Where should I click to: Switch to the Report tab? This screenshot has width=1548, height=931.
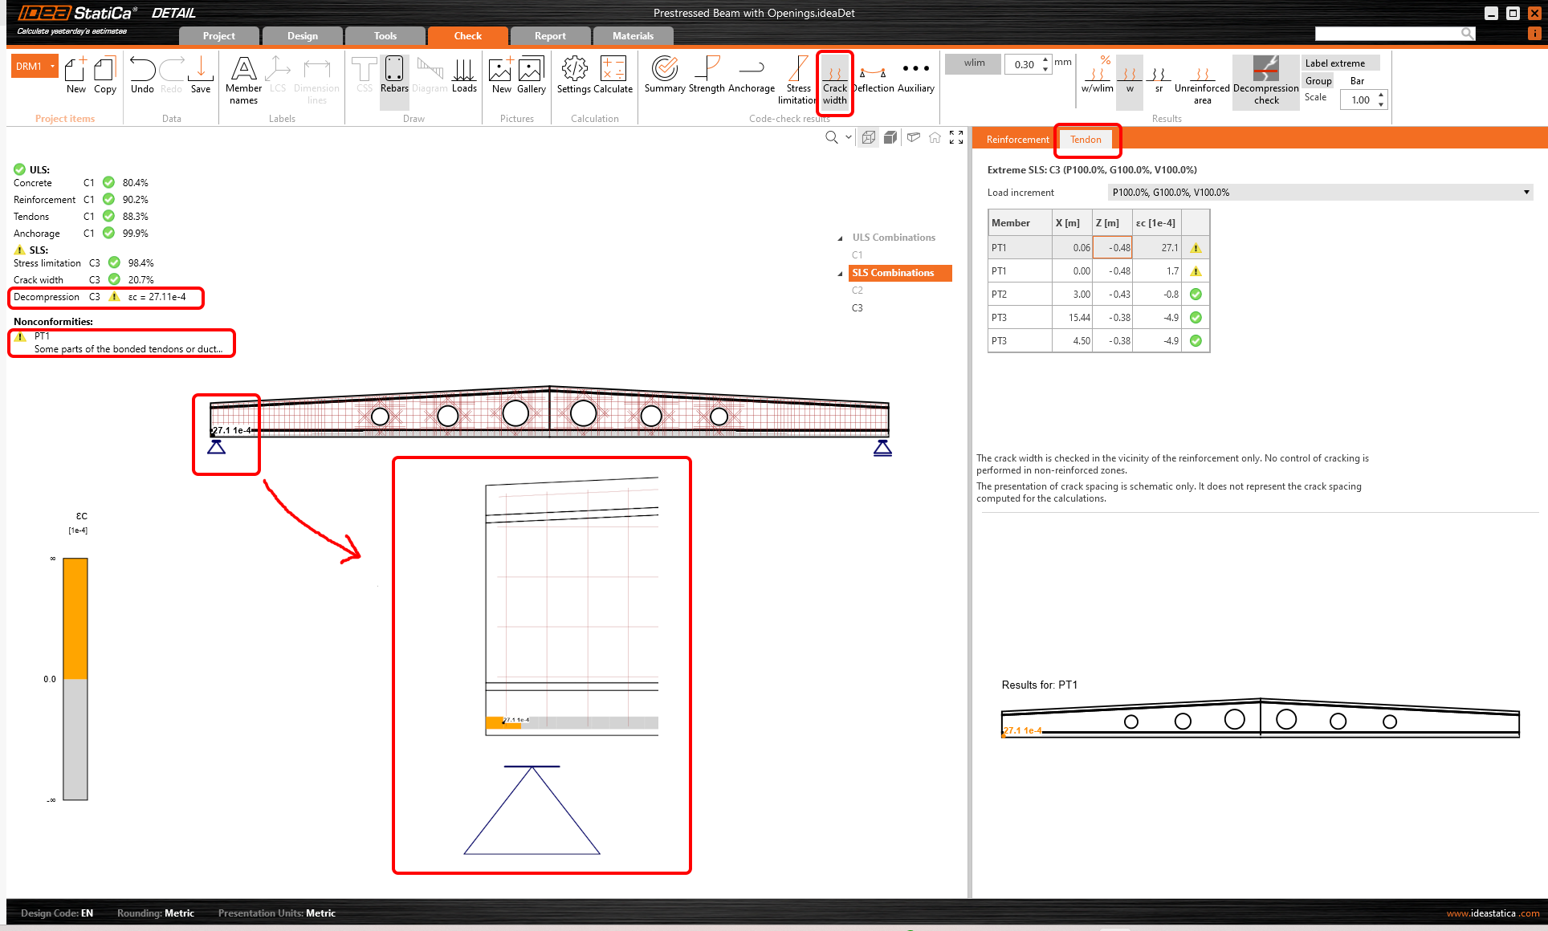[x=550, y=36]
